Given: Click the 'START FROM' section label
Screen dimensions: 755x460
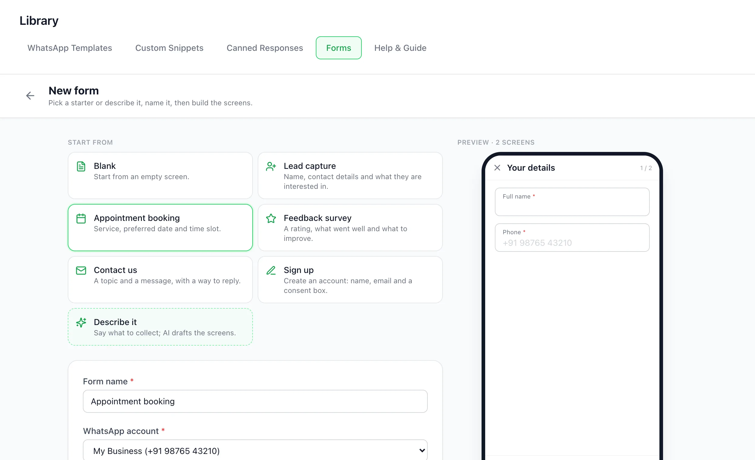Looking at the screenshot, I should 90,142.
